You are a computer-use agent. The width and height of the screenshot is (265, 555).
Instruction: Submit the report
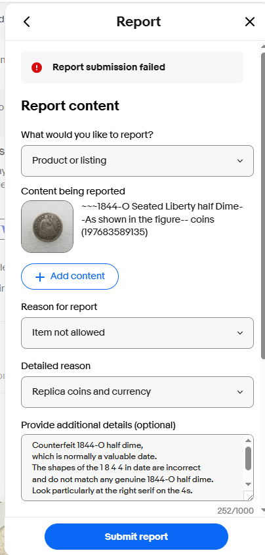(136, 536)
